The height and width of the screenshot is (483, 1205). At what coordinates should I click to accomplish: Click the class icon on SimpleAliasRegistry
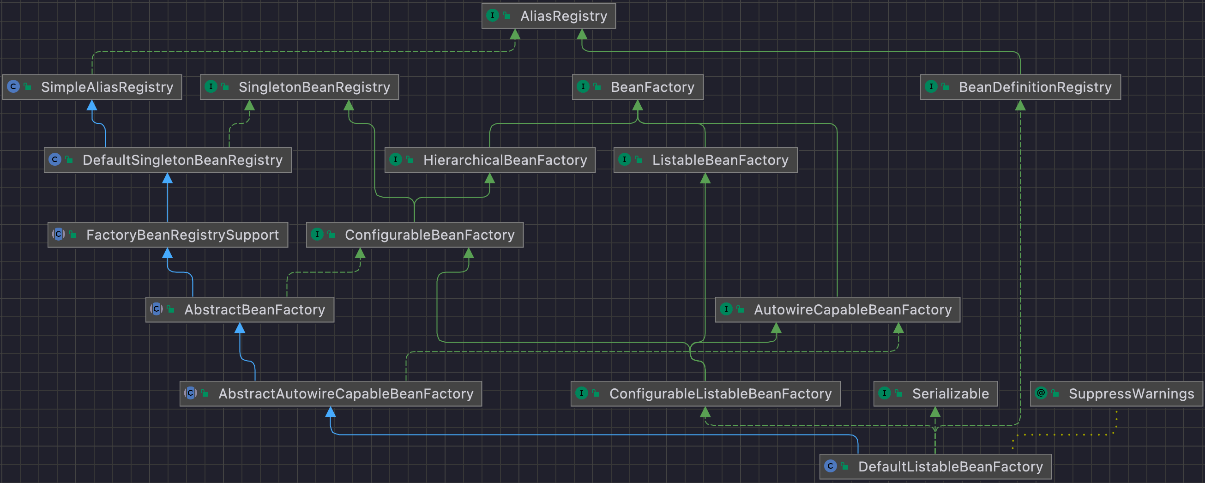click(13, 87)
